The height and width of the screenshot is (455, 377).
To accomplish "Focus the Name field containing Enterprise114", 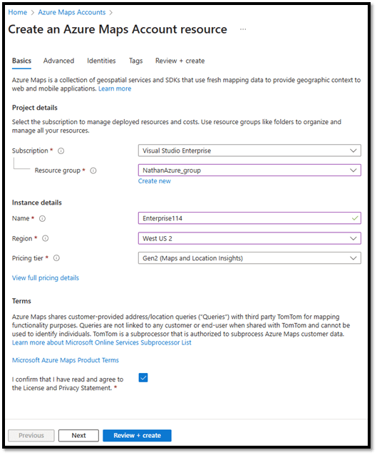I will [249, 218].
